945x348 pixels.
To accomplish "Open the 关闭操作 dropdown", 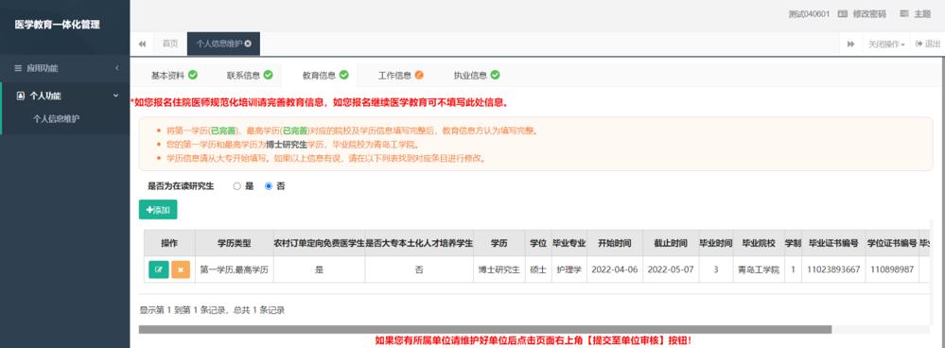I will pos(886,43).
